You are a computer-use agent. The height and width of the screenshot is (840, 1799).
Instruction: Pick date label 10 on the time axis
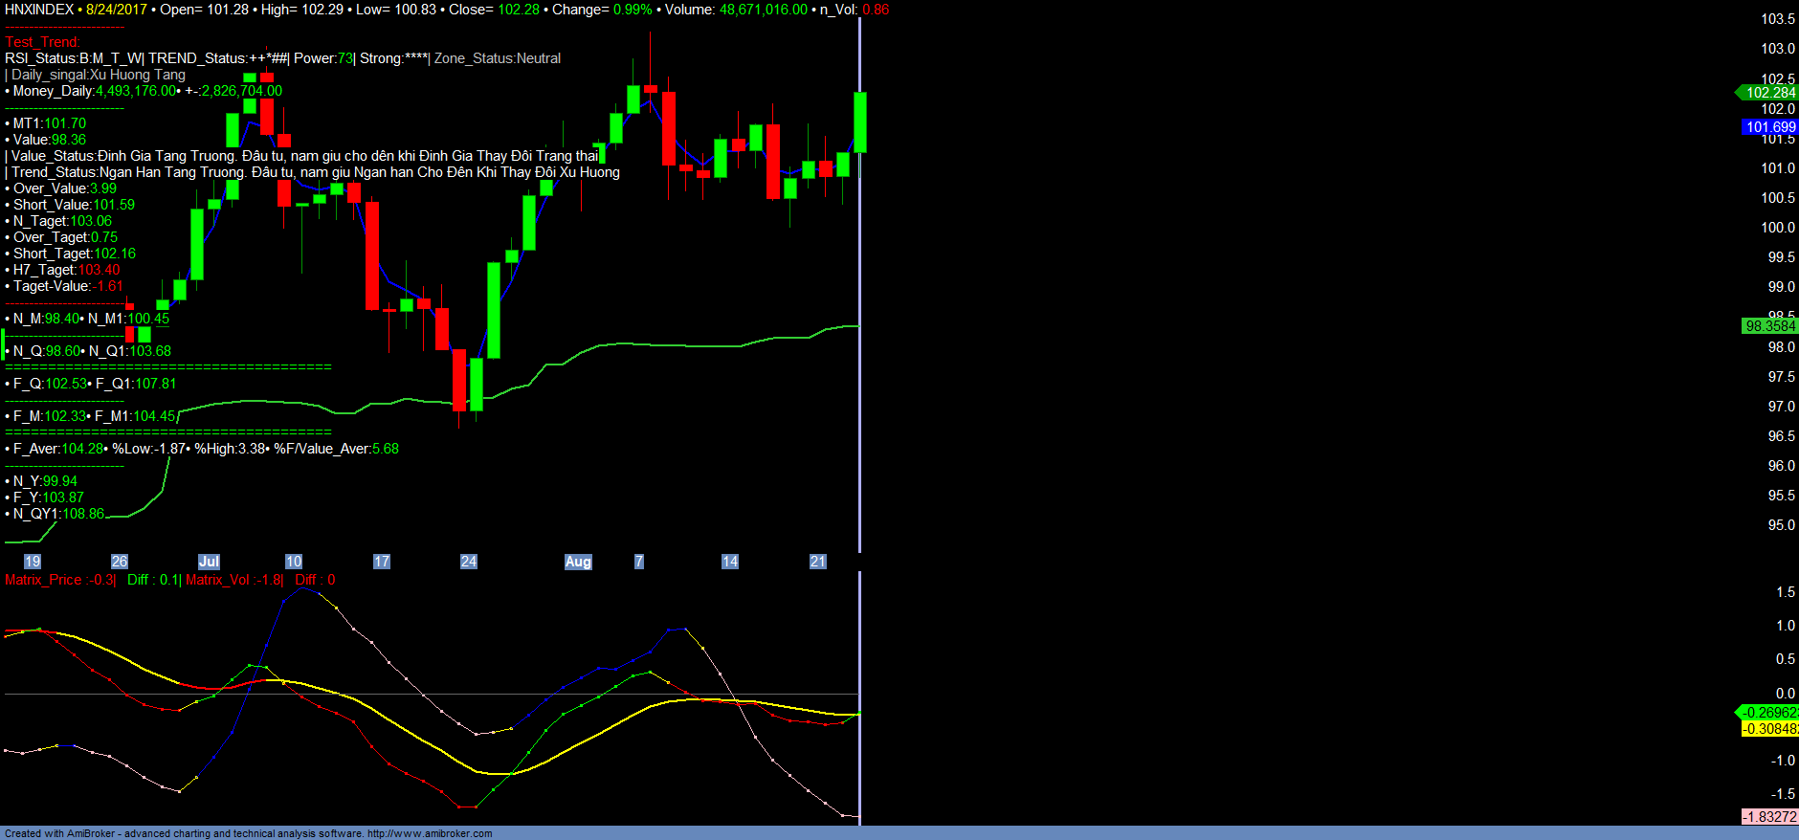[x=294, y=562]
